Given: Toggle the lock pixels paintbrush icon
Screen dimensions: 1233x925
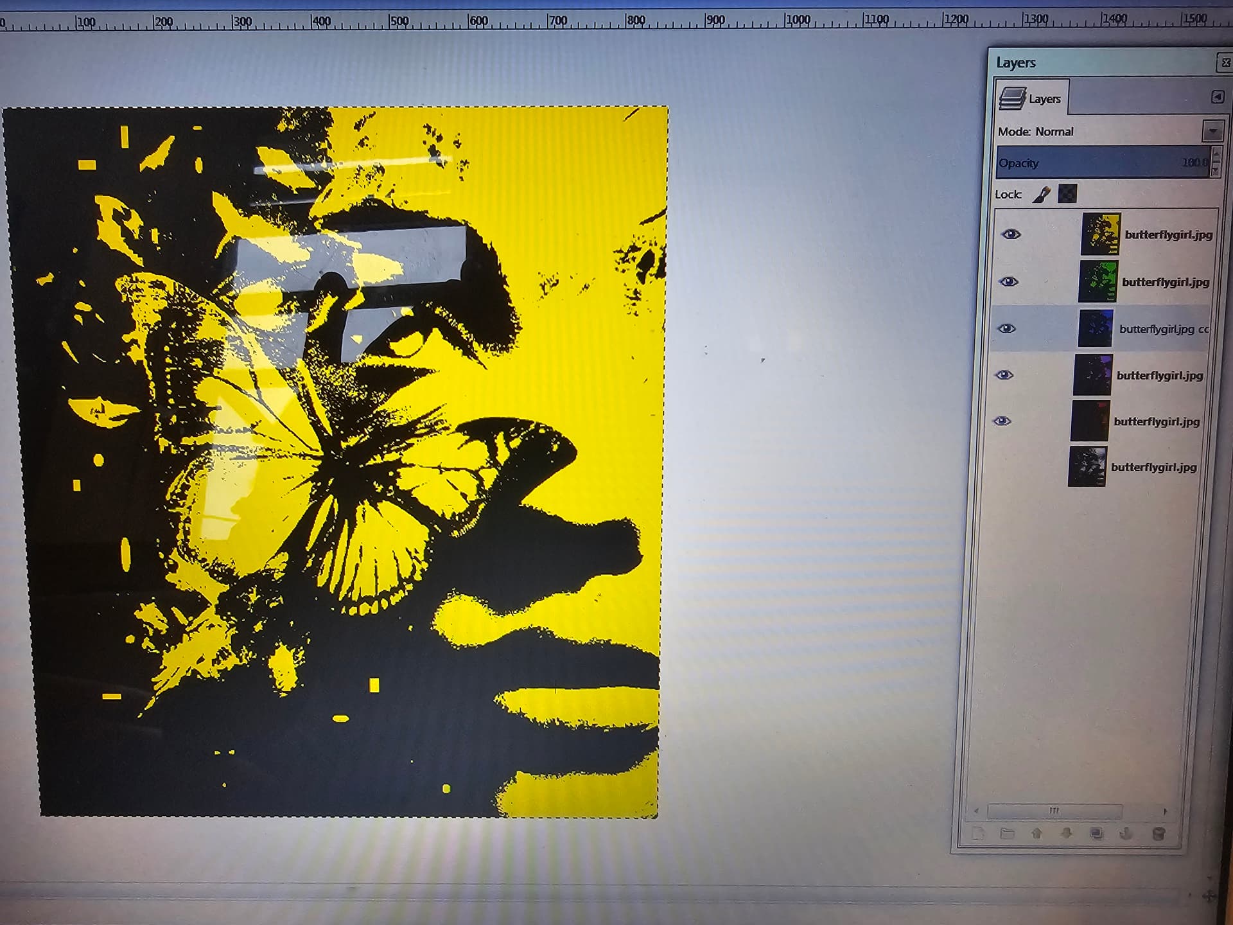Looking at the screenshot, I should tap(1042, 194).
